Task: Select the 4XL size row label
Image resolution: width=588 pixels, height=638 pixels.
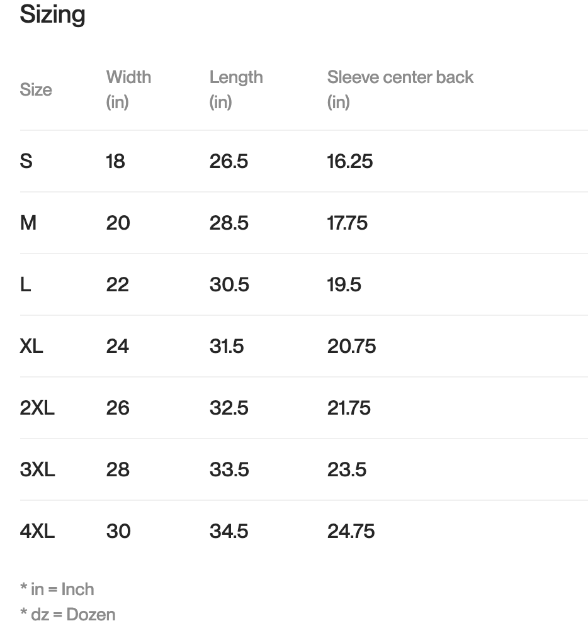Action: (37, 531)
